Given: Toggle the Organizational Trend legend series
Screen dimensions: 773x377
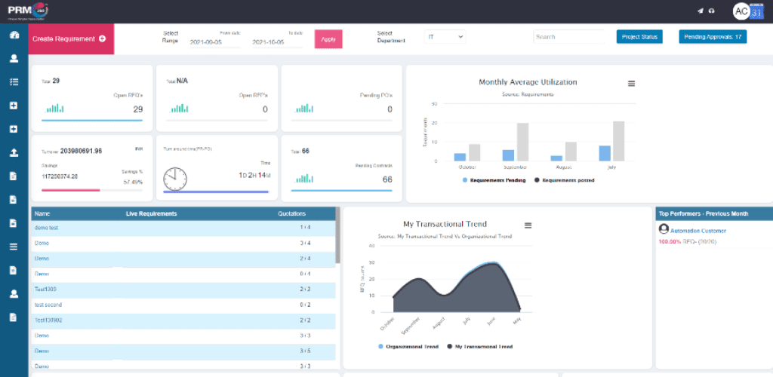Looking at the screenshot, I should (409, 347).
